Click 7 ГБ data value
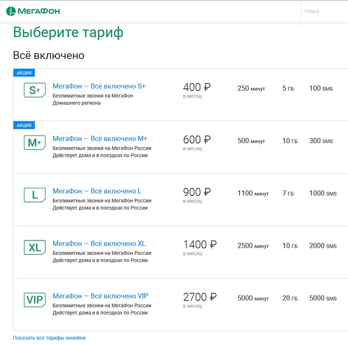Viewport: 348px width, 344px height. point(288,193)
